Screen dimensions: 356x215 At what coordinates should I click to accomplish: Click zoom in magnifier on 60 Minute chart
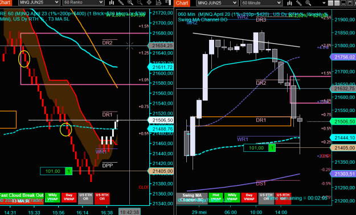click(x=308, y=3)
